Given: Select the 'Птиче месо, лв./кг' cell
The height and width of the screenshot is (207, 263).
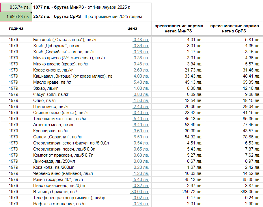Looking at the screenshot, I should click(x=72, y=107).
